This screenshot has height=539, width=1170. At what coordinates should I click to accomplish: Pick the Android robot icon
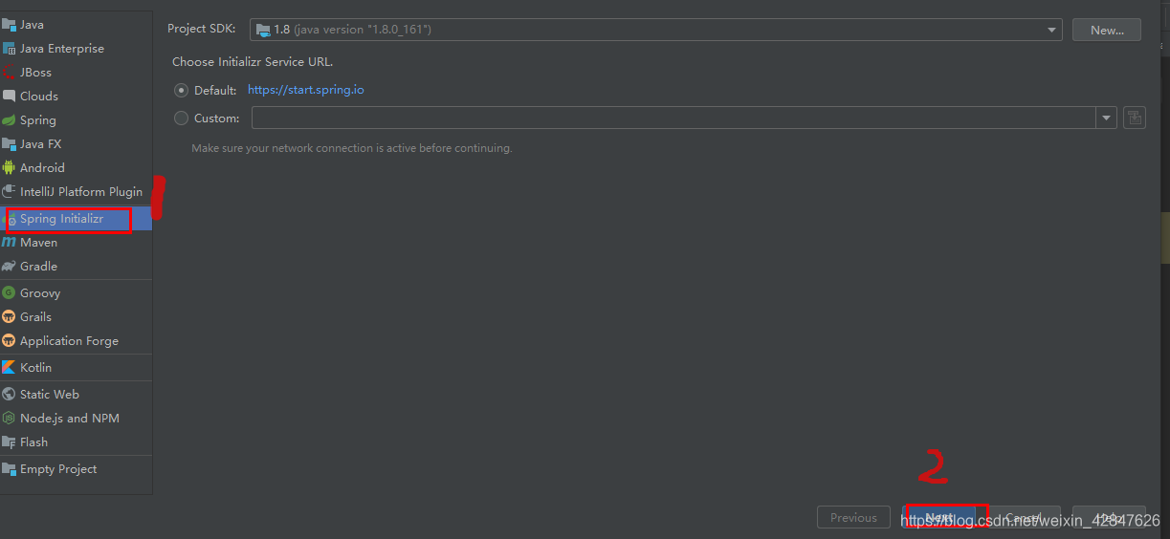9,168
